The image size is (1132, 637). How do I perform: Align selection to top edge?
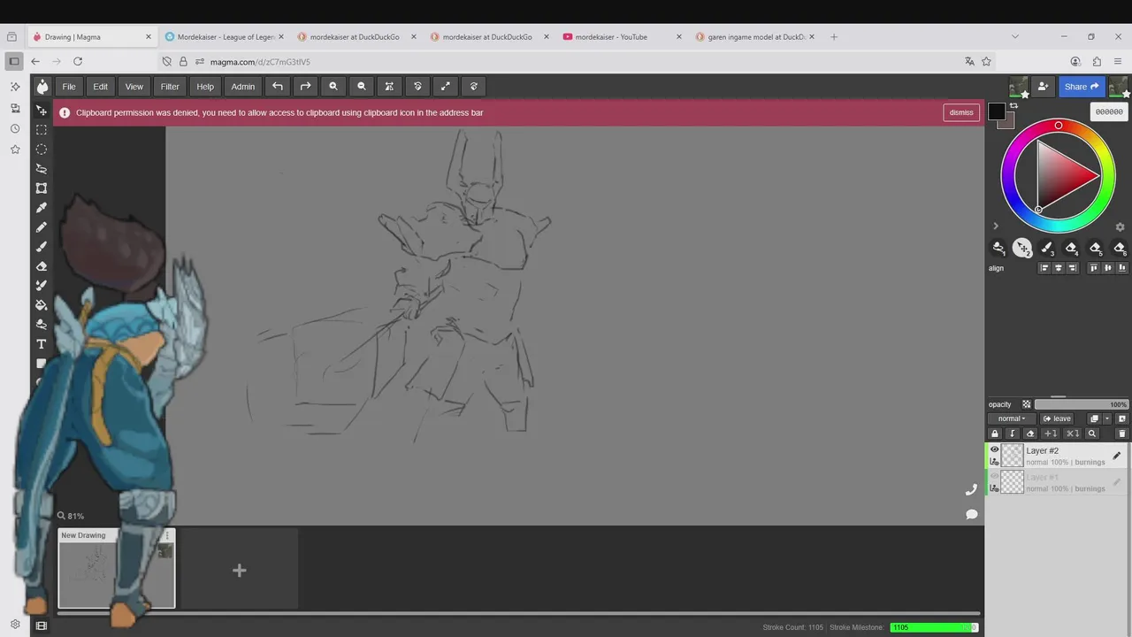click(1094, 268)
